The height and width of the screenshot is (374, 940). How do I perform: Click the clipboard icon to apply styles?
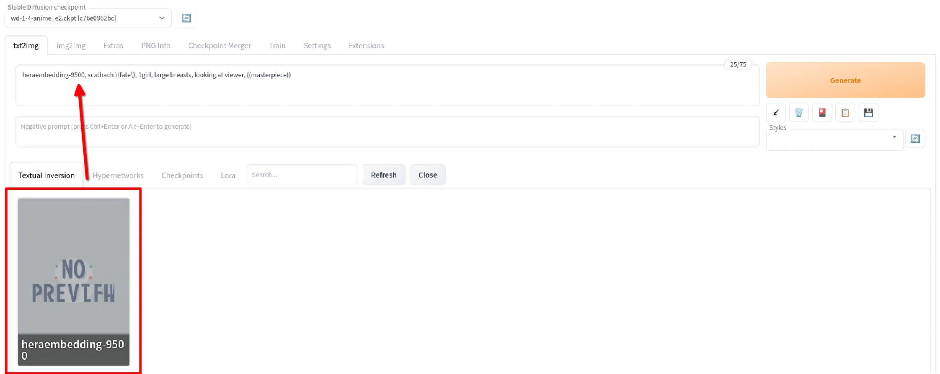click(x=845, y=113)
